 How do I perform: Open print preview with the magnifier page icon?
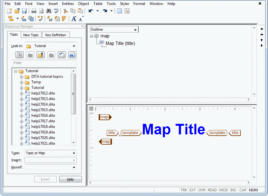click(x=41, y=11)
